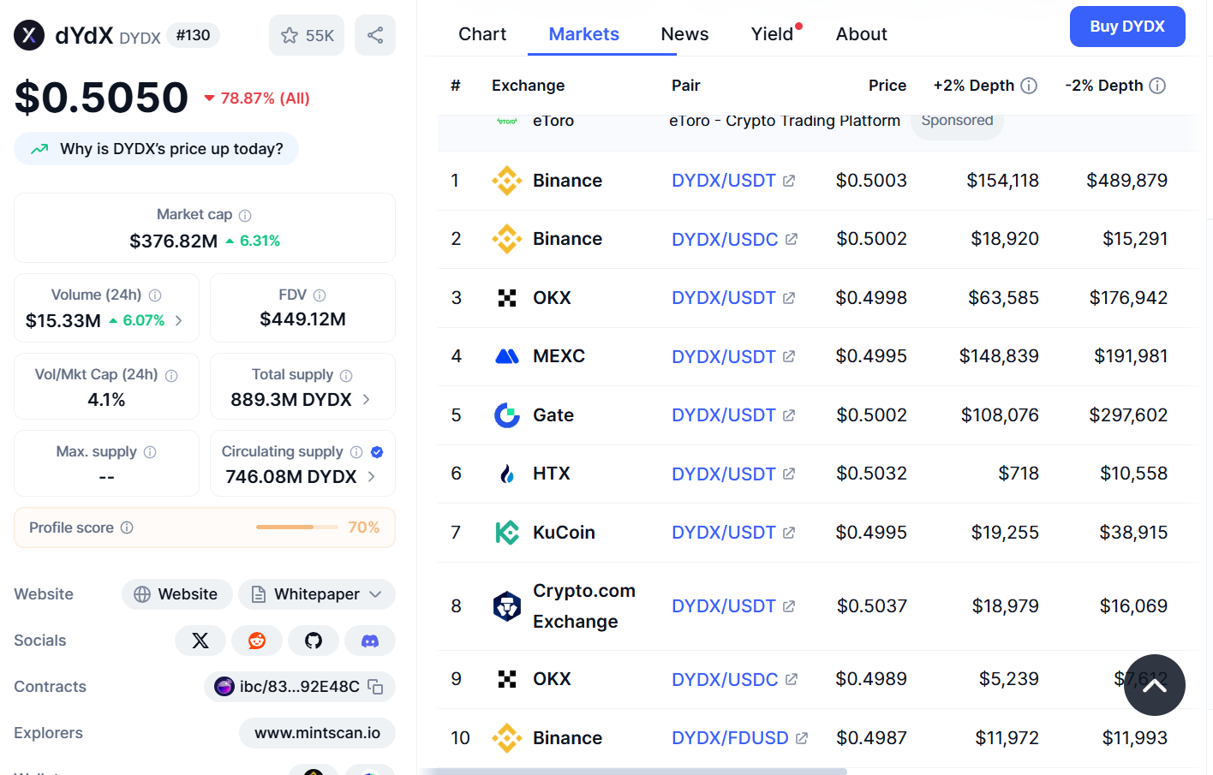This screenshot has height=775, width=1213.
Task: Open the News tab
Action: click(684, 34)
